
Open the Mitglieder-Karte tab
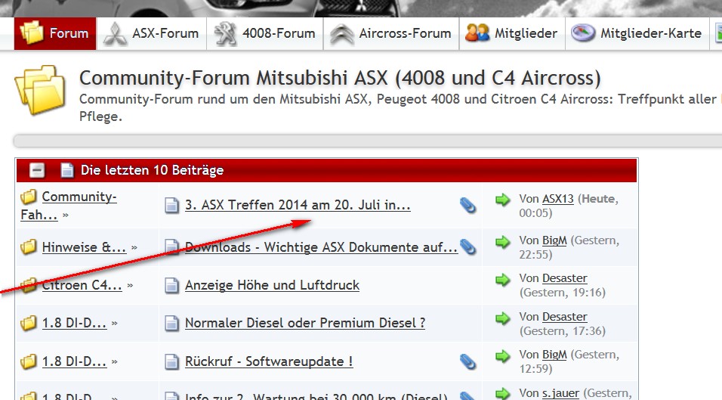637,33
